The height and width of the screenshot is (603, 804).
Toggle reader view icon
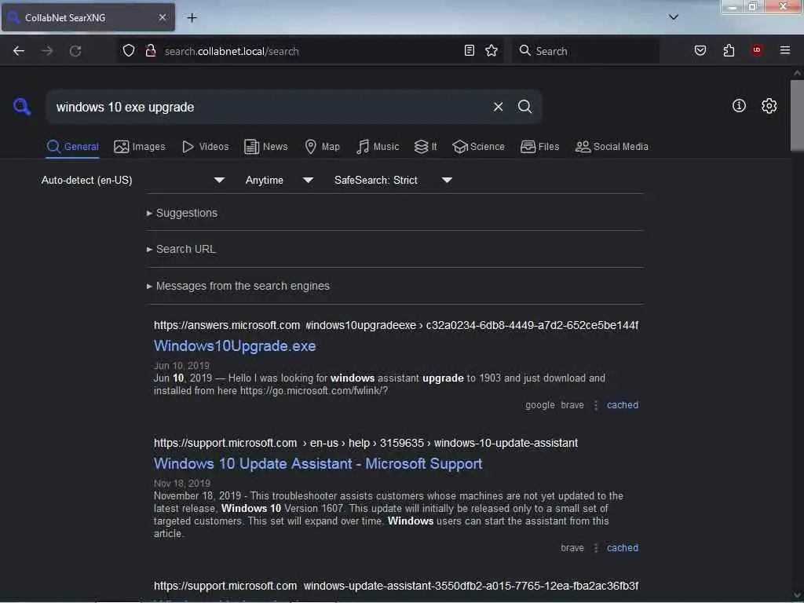470,50
